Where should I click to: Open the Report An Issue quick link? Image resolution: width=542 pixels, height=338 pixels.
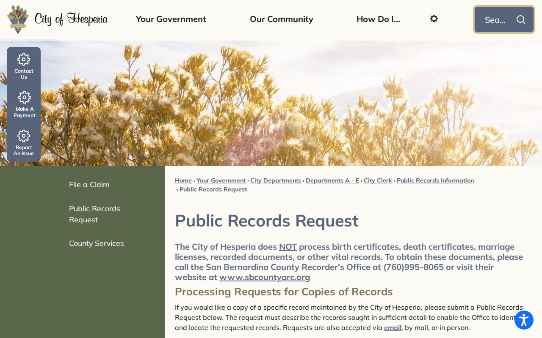coord(24,143)
